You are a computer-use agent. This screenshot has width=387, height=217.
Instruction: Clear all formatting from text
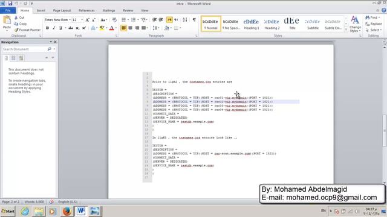pyautogui.click(x=114, y=20)
